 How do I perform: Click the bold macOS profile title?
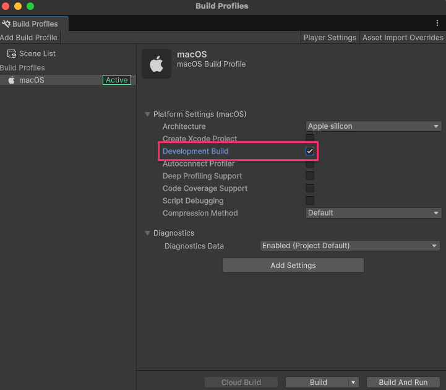(192, 54)
